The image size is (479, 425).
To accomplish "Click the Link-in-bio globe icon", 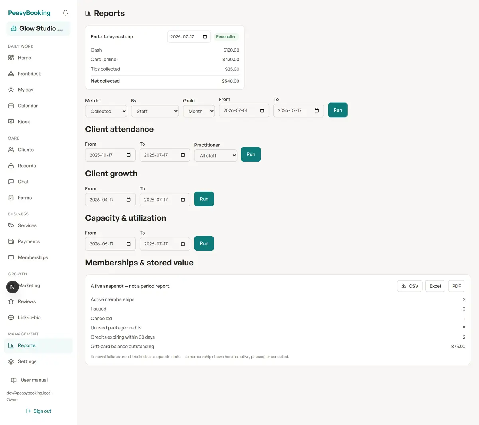I will [11, 317].
